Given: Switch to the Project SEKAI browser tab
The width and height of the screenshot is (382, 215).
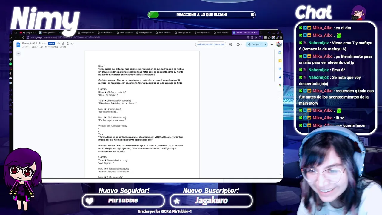Looking at the screenshot, I should pyautogui.click(x=27, y=33).
